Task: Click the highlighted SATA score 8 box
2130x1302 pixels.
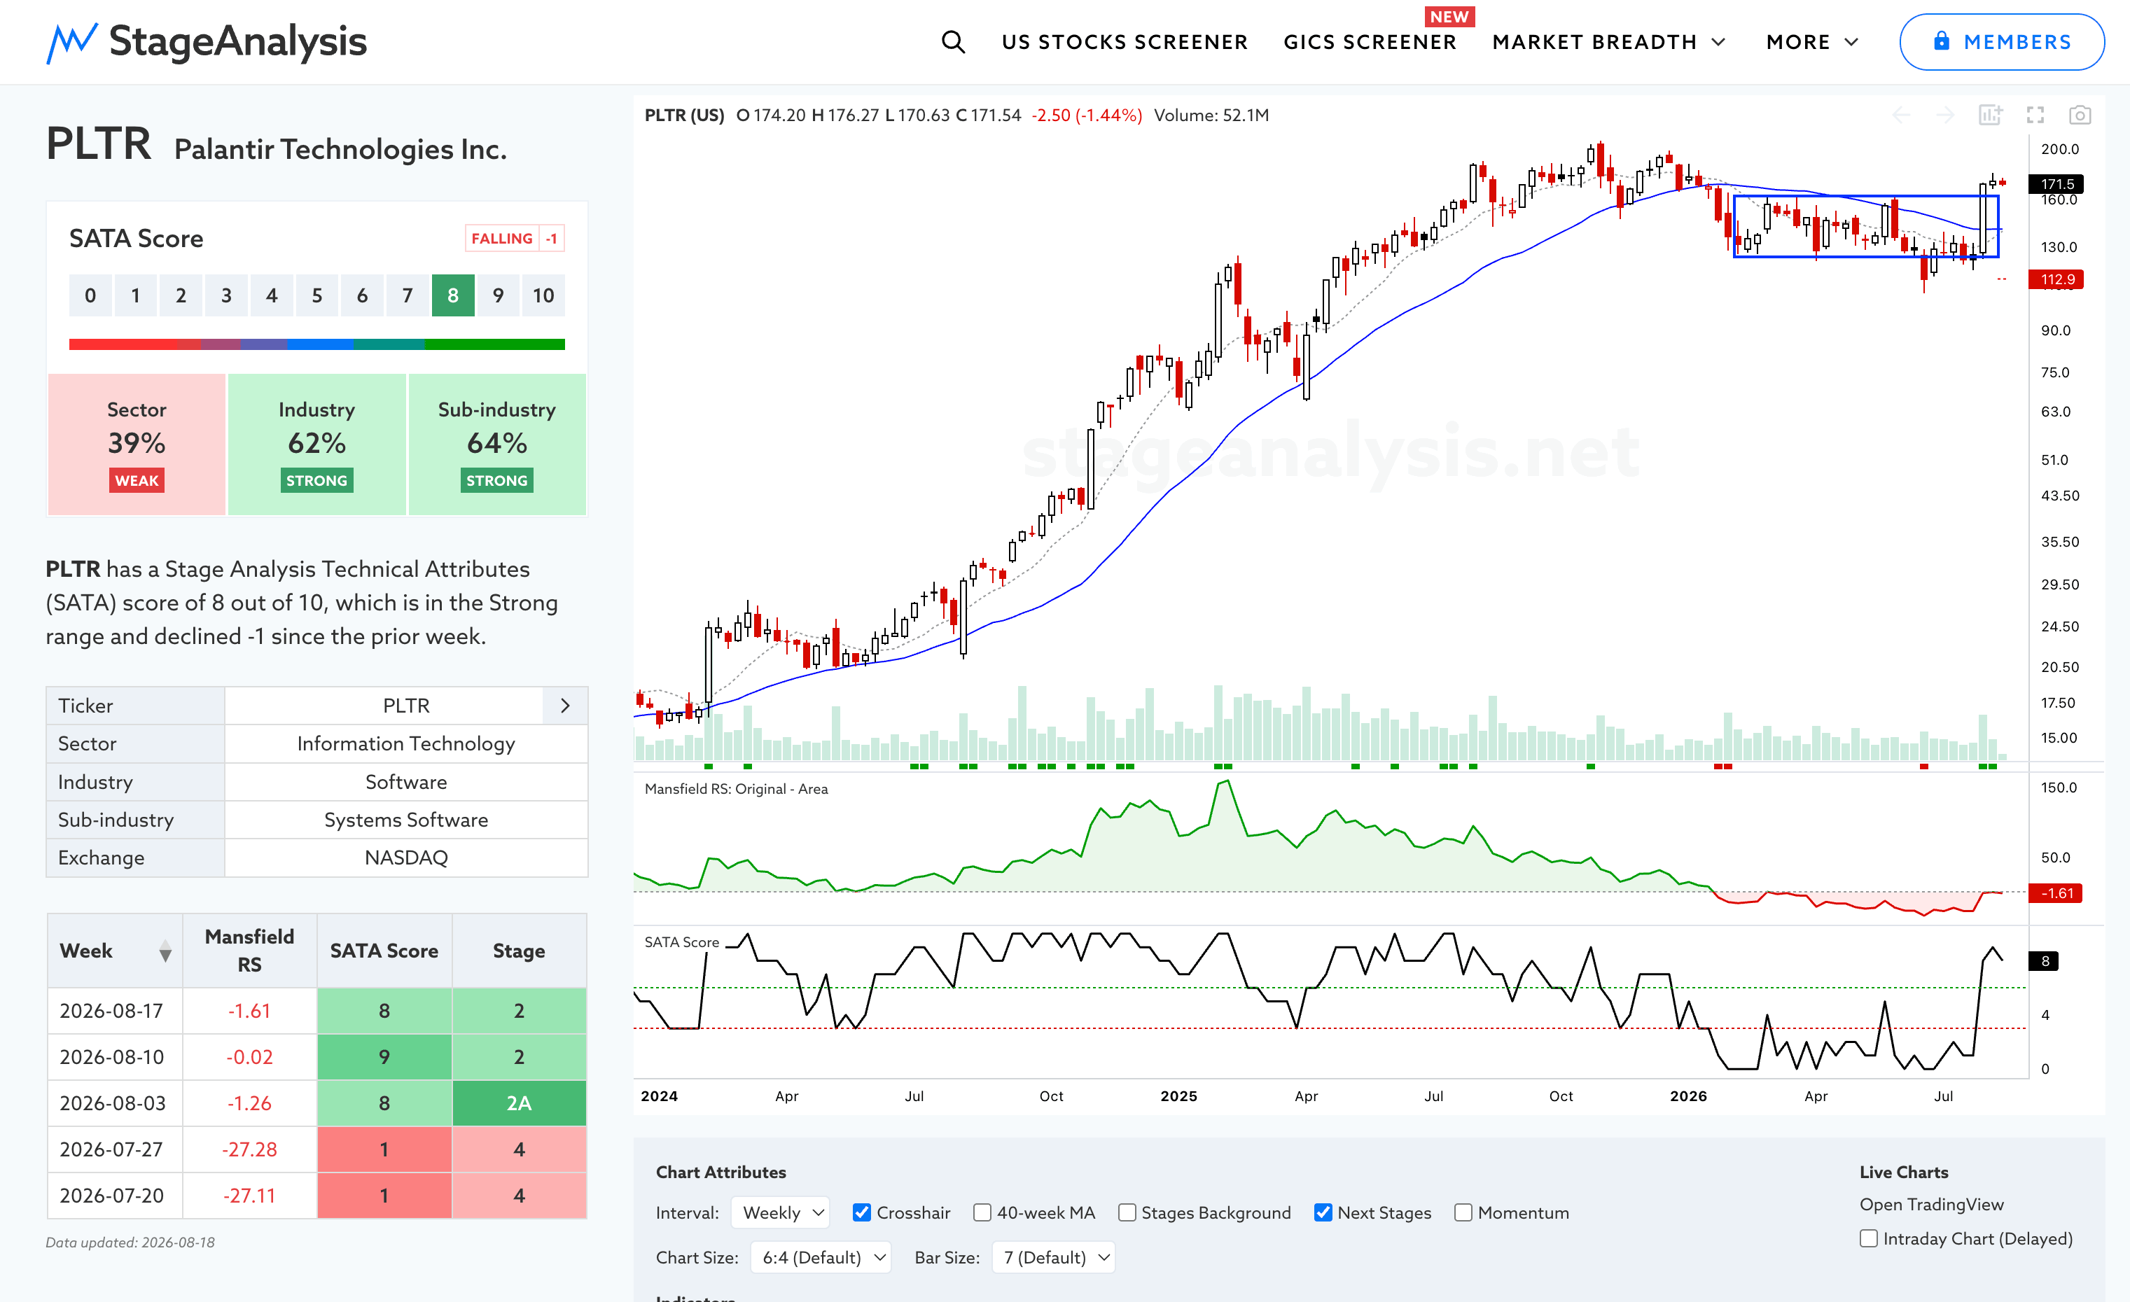Action: pos(453,295)
